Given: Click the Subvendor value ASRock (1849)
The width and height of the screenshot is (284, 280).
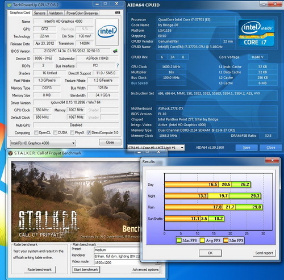Looking at the screenshot, I should [97, 58].
